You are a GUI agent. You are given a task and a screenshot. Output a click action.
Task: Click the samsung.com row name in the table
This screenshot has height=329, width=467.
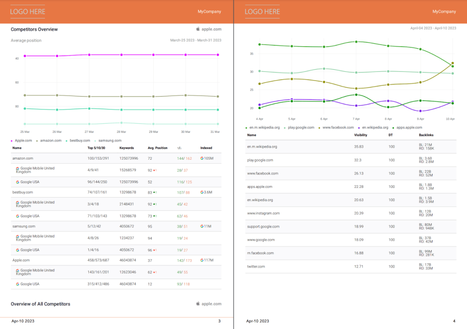24,226
